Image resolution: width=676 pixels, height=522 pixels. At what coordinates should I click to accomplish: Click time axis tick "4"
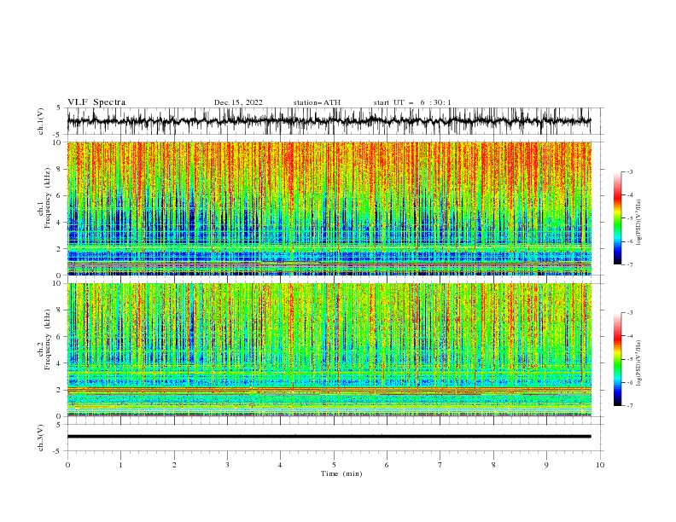280,465
